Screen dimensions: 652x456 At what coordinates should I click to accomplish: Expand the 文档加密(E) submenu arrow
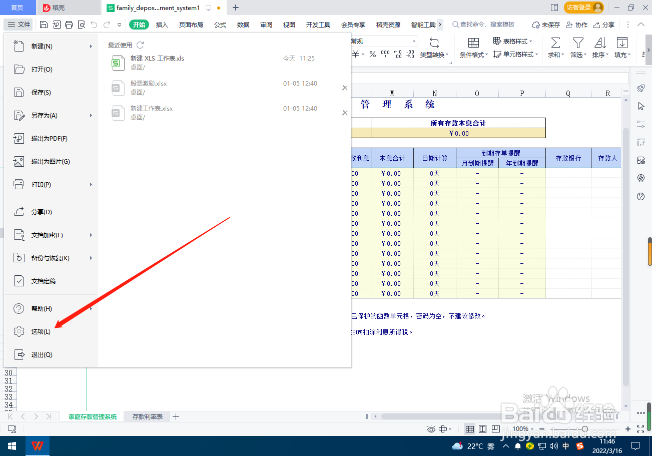tap(91, 235)
